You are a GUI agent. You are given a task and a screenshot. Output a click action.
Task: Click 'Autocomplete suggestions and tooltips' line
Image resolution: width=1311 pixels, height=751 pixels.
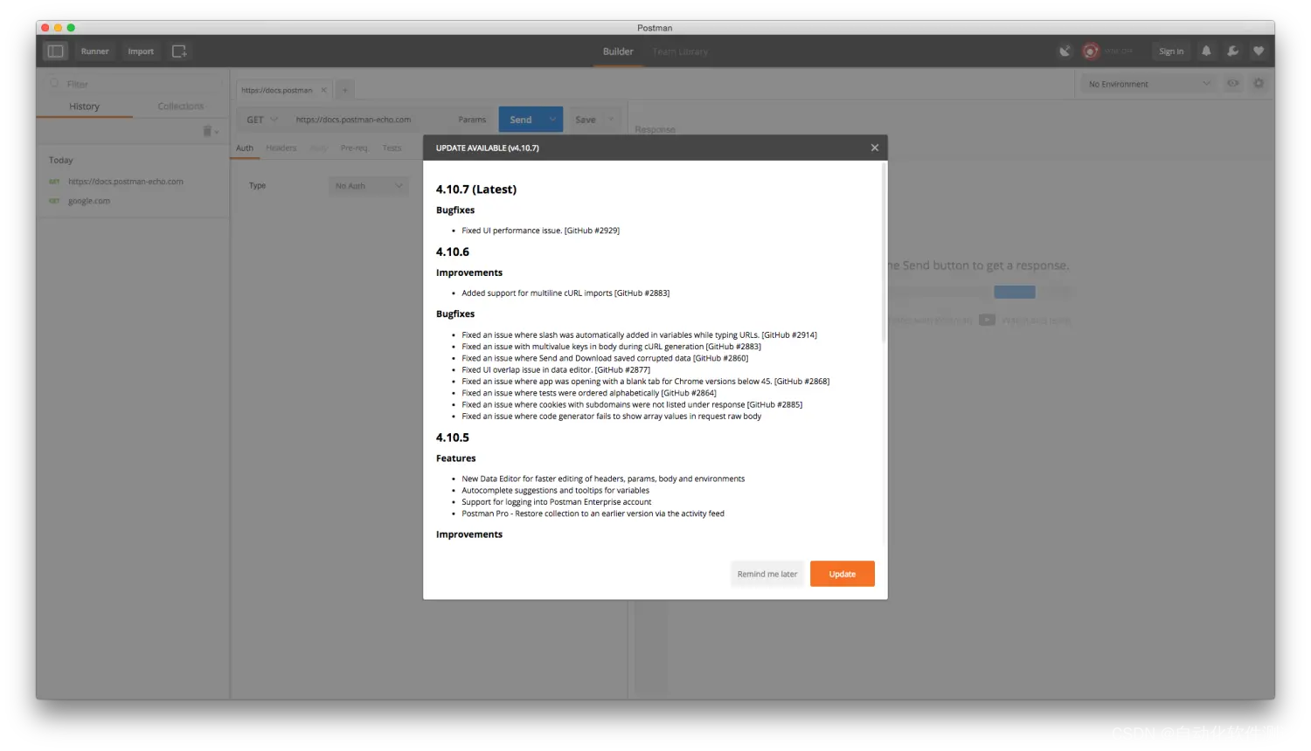point(555,491)
